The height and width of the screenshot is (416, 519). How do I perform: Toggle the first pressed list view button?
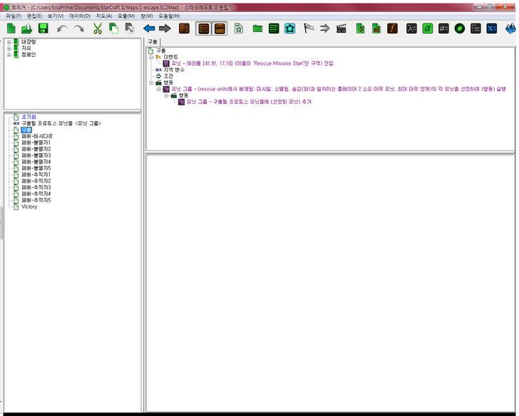coord(203,28)
